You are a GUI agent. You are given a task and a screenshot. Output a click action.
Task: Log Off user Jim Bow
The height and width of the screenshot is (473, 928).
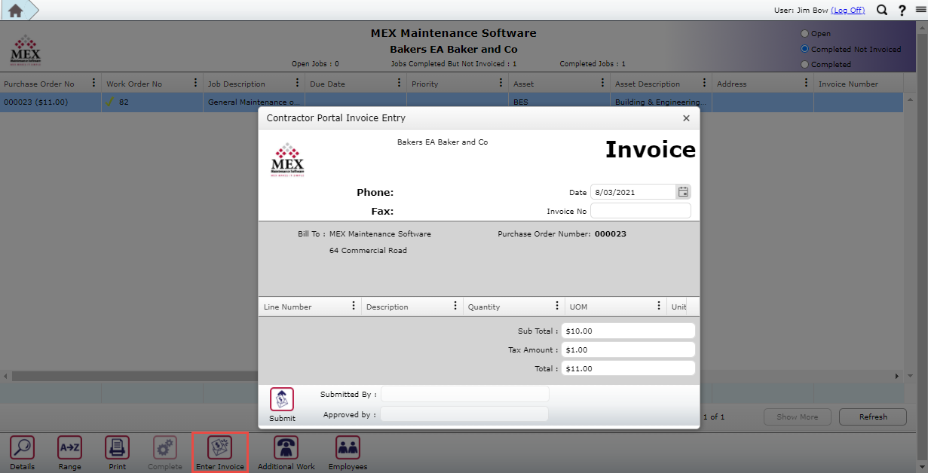847,10
